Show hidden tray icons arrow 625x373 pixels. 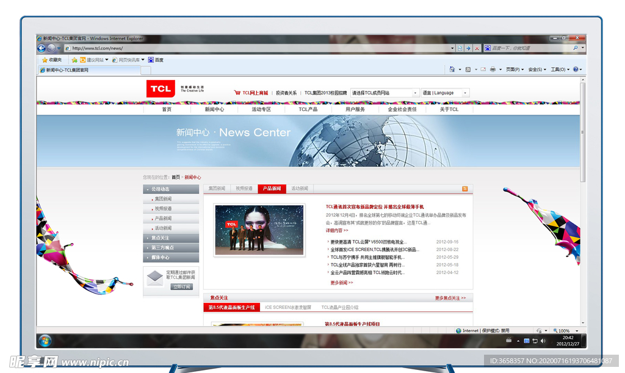[518, 341]
